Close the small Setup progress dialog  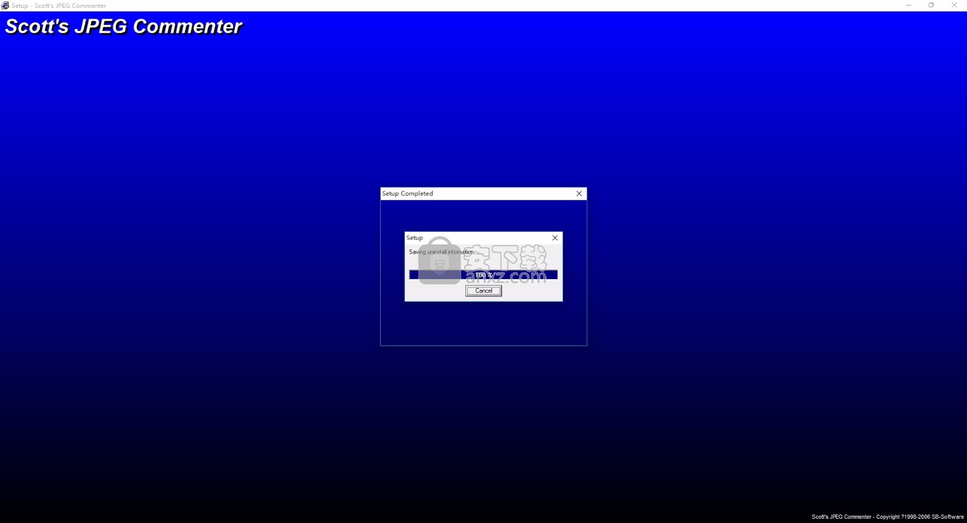click(x=555, y=238)
